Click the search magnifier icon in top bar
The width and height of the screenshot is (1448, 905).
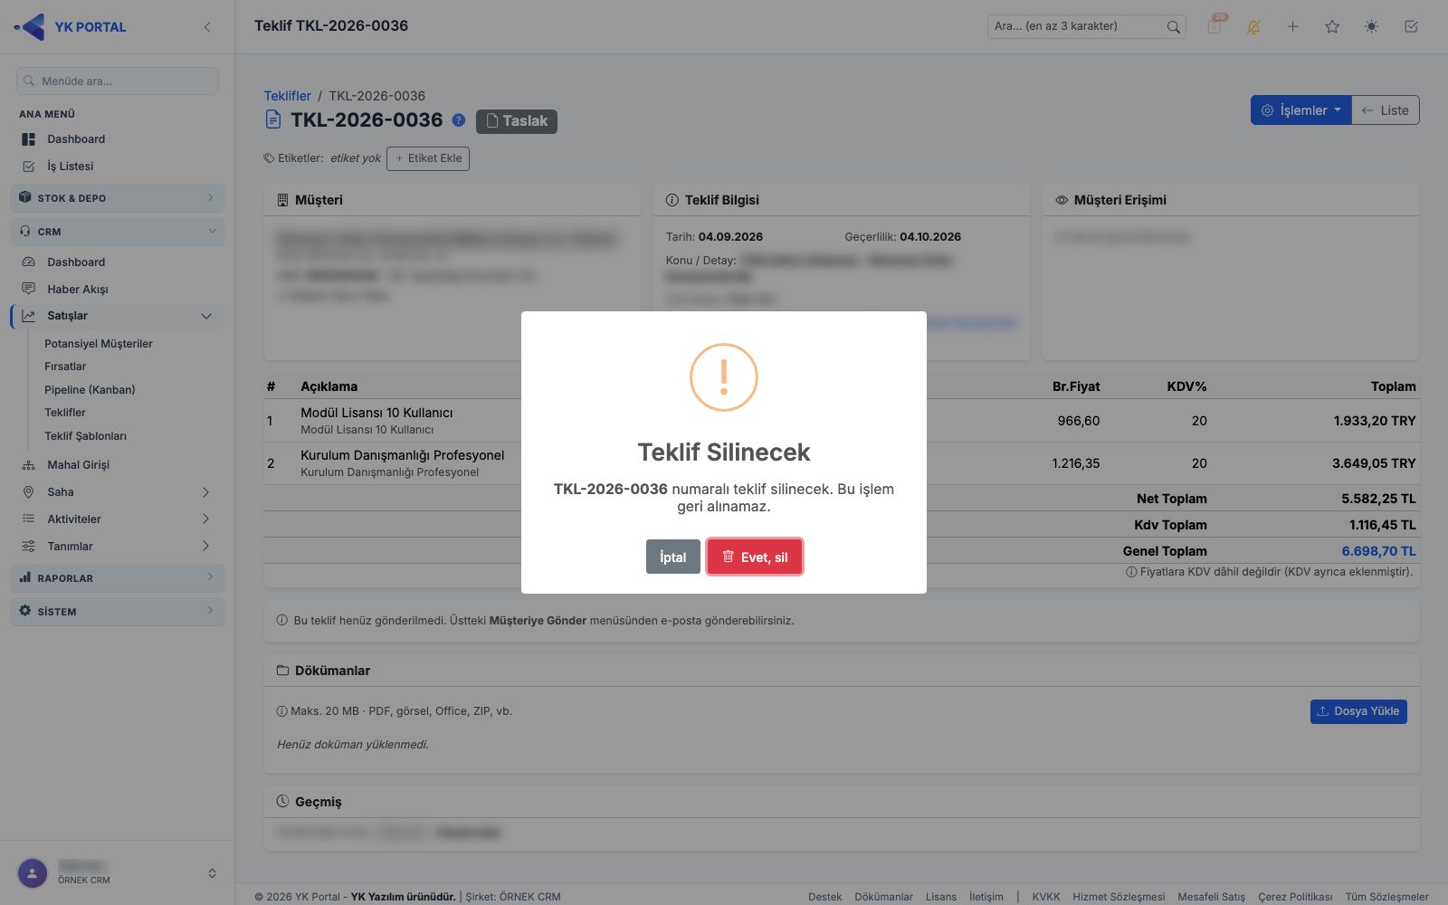[x=1173, y=26]
